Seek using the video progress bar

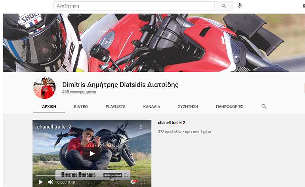79,175
